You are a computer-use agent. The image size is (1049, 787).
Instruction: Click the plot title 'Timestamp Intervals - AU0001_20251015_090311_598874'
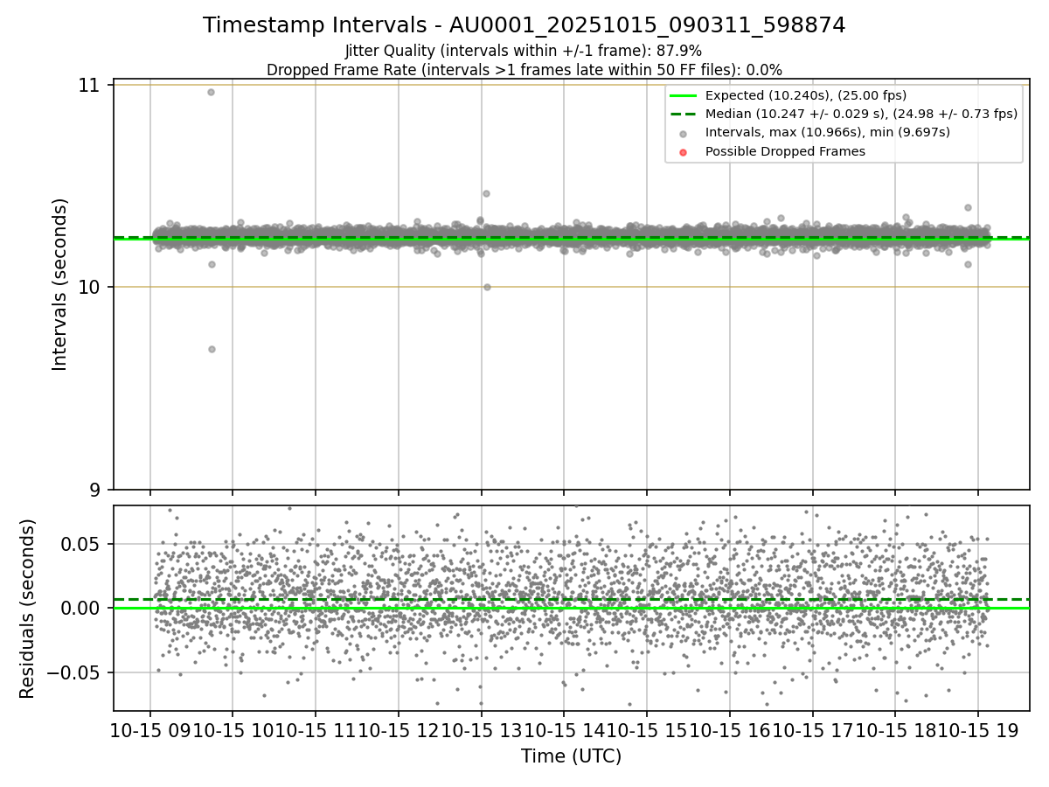[x=524, y=25]
